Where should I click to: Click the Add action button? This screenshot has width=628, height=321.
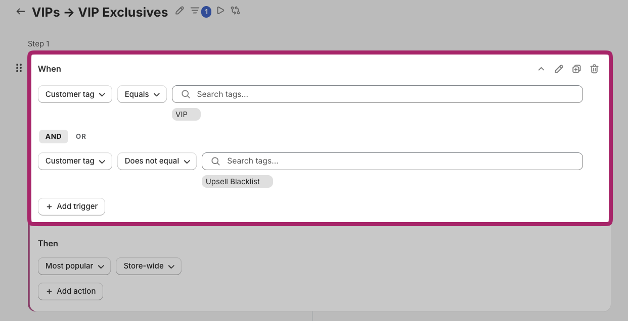tap(70, 291)
